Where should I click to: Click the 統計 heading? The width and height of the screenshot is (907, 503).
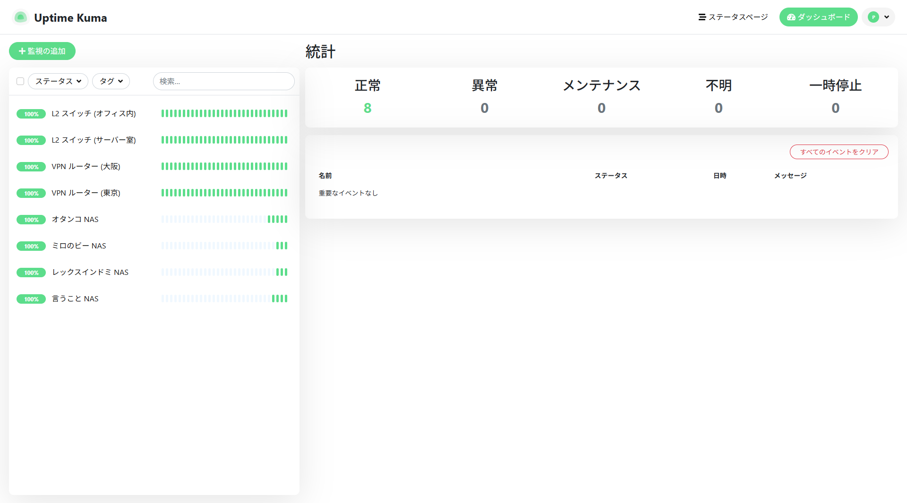(320, 51)
